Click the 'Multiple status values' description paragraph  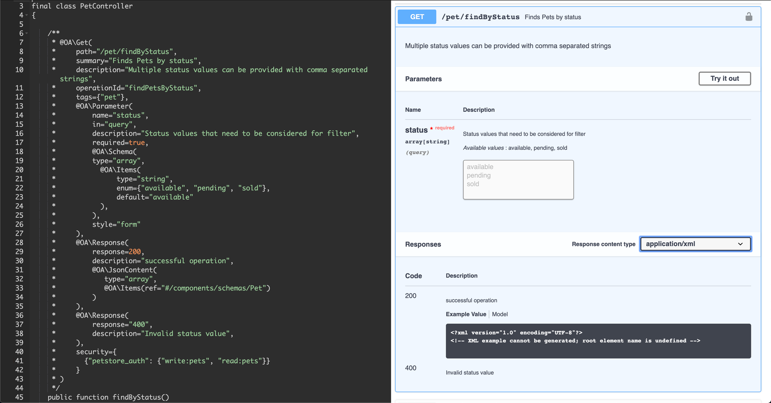pyautogui.click(x=508, y=46)
